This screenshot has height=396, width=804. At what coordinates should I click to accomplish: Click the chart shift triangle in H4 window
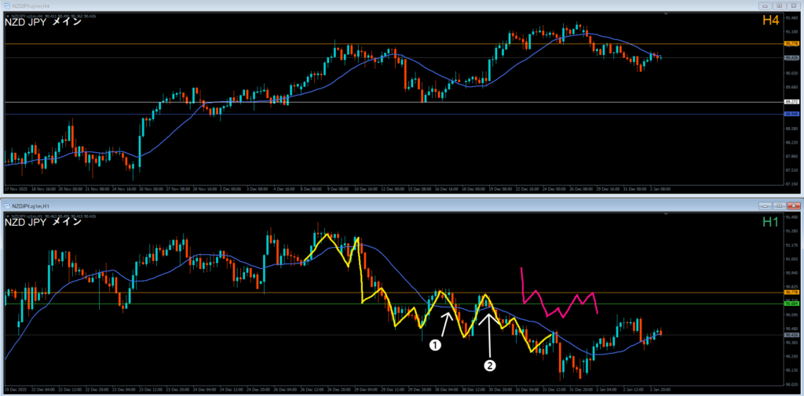click(666, 16)
